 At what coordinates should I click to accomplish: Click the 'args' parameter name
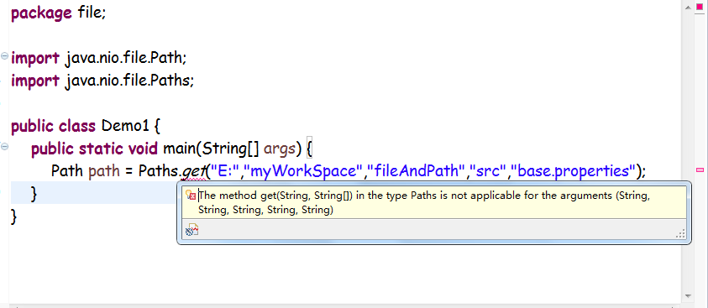click(280, 149)
